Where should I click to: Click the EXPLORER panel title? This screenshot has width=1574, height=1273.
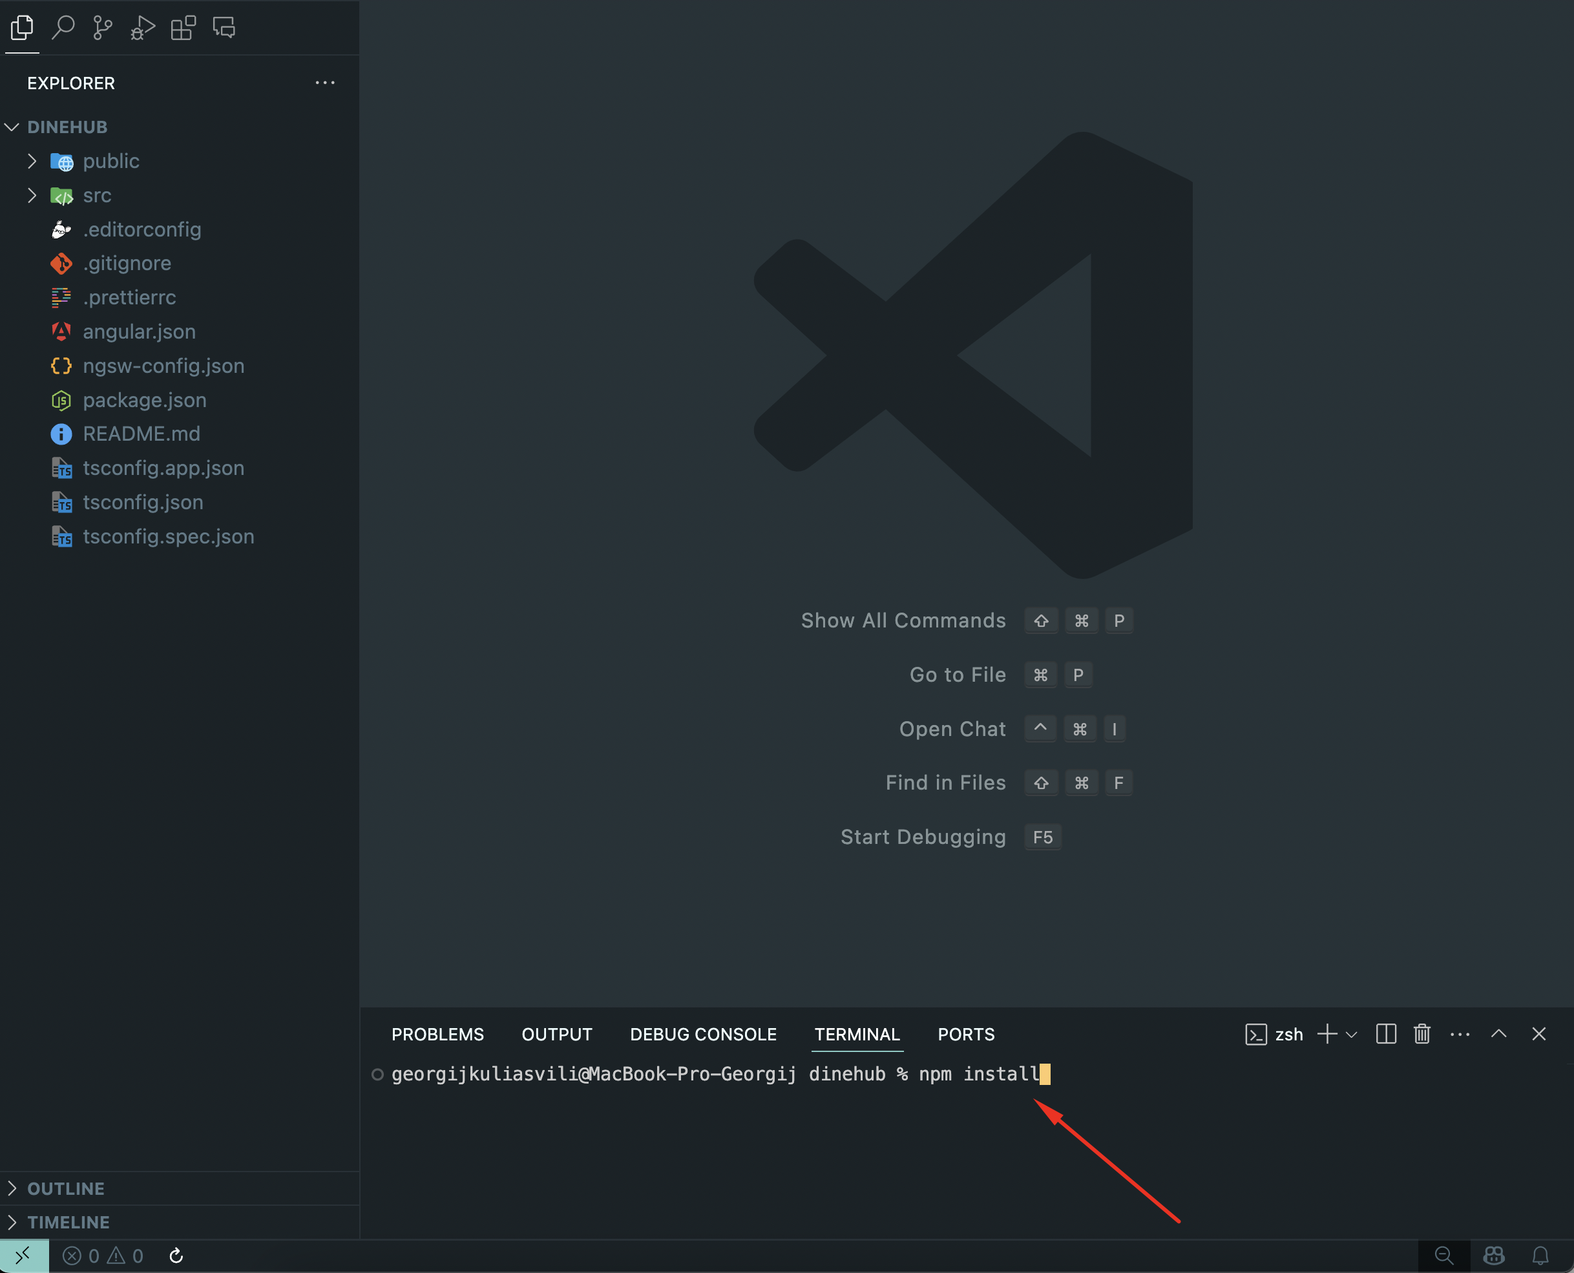[71, 83]
